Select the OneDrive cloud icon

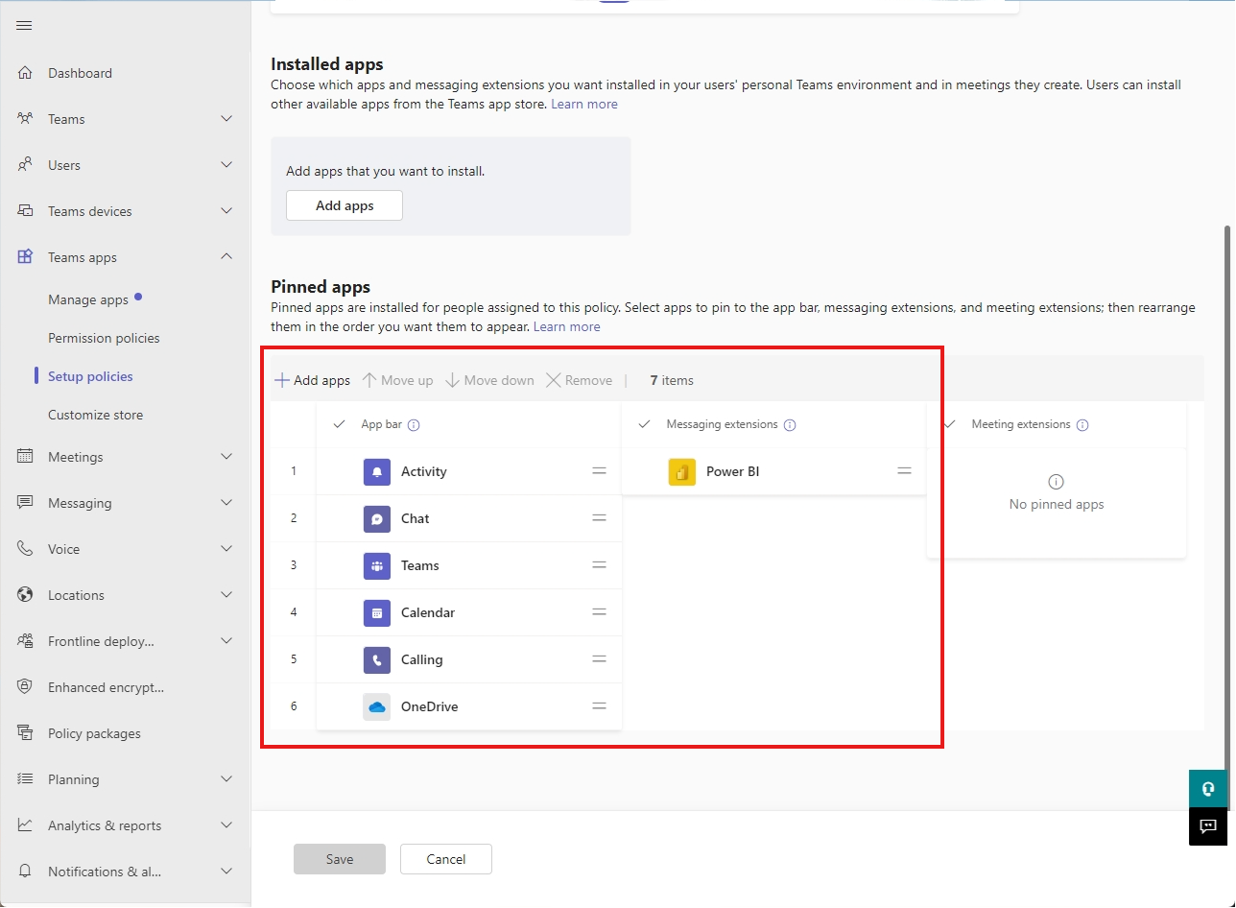(x=376, y=706)
